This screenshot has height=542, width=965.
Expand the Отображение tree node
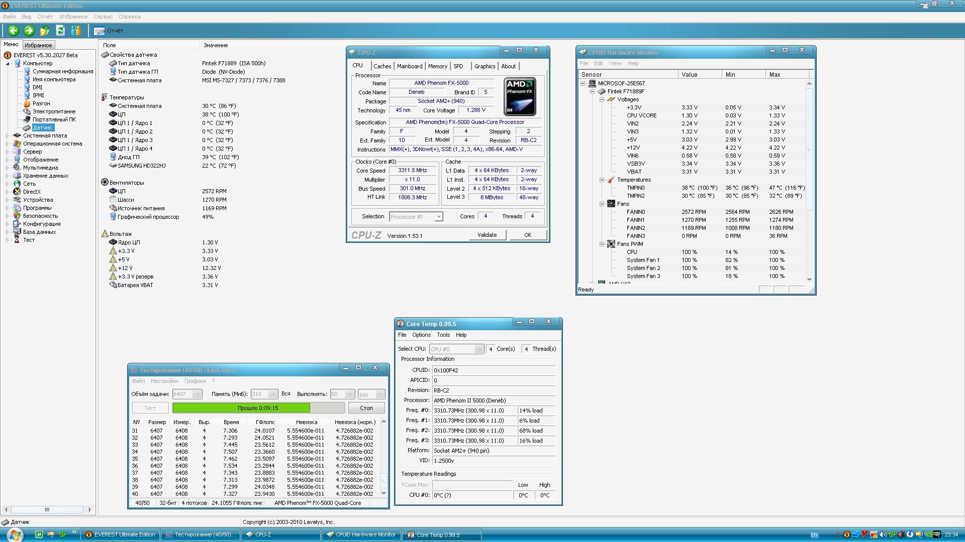pos(8,160)
